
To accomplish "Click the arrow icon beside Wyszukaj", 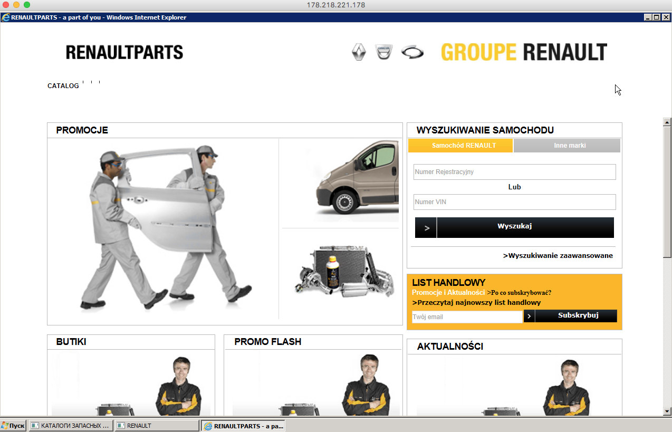I will click(x=426, y=228).
